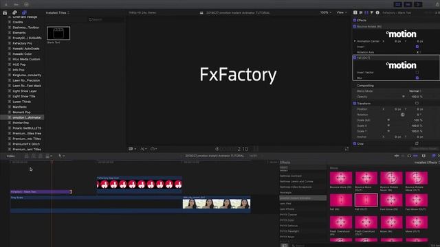Viewport: 440px width, 247px height.
Task: Open the timeline Index button
Action: tap(11, 156)
